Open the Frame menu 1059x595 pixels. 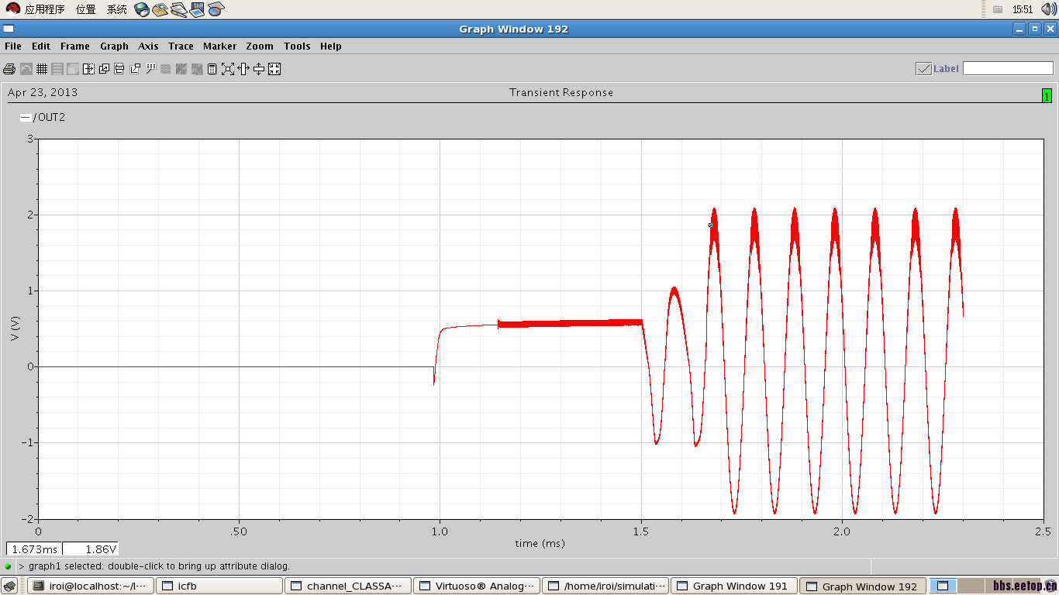point(75,46)
